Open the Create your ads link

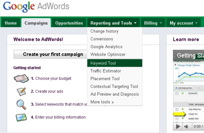(49, 92)
